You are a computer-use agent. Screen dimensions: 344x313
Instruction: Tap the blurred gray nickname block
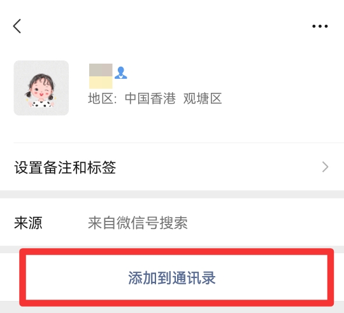[x=101, y=70]
